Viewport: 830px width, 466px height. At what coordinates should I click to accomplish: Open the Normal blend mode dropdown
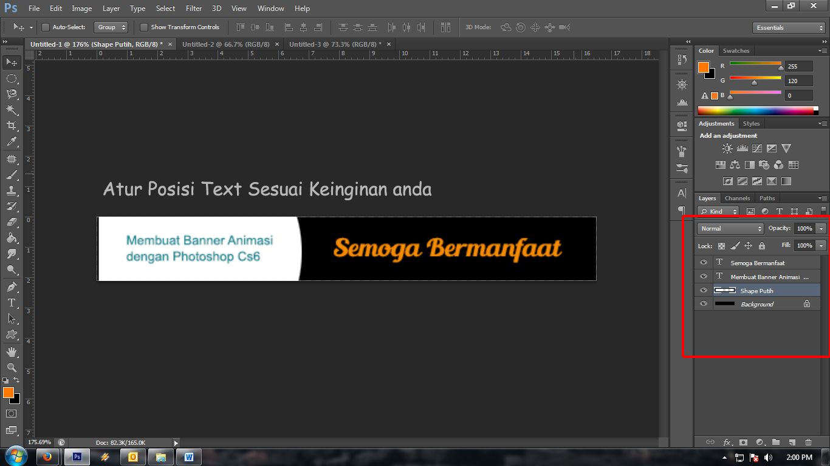pyautogui.click(x=730, y=229)
